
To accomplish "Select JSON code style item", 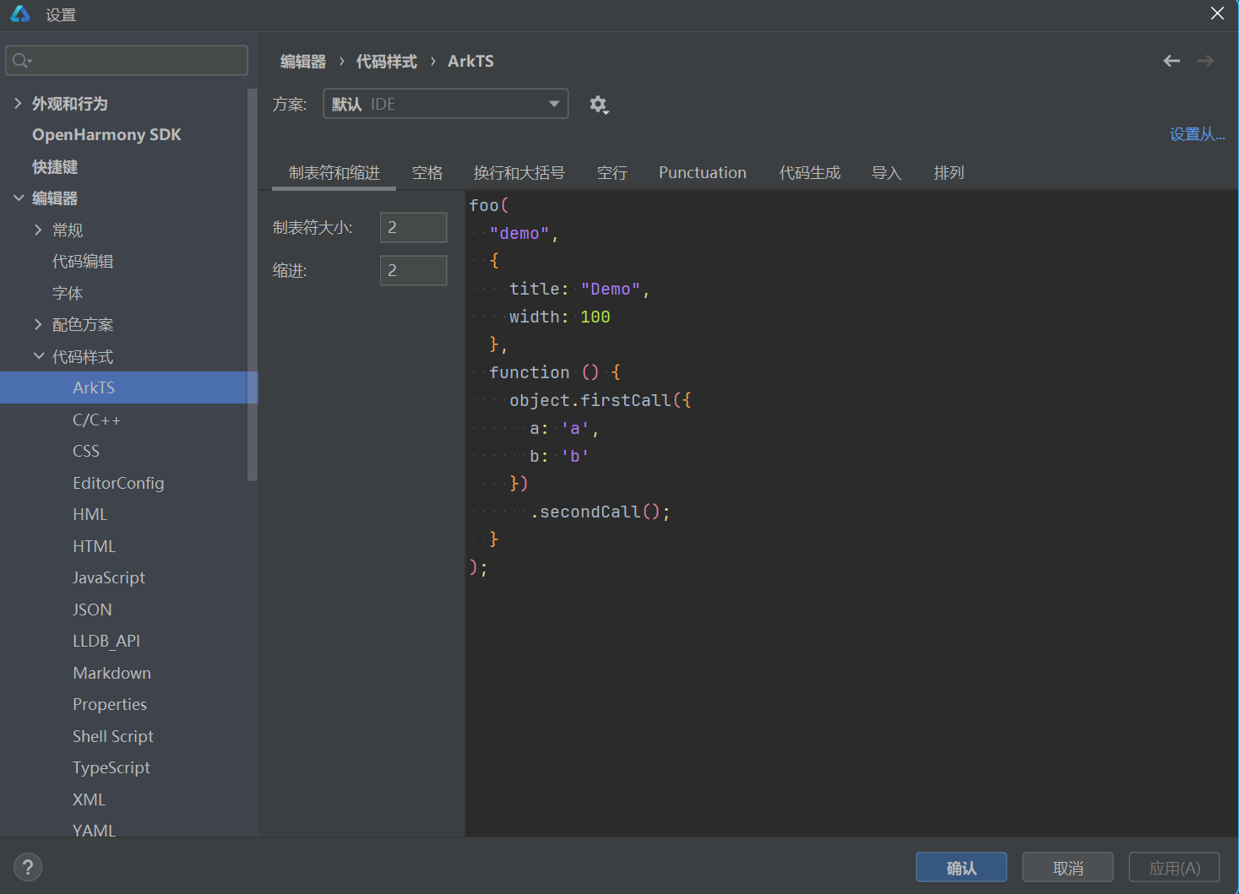I will coord(92,610).
